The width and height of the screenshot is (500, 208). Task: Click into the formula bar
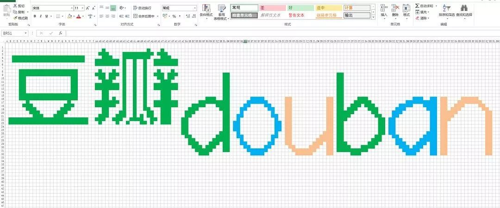282,33
